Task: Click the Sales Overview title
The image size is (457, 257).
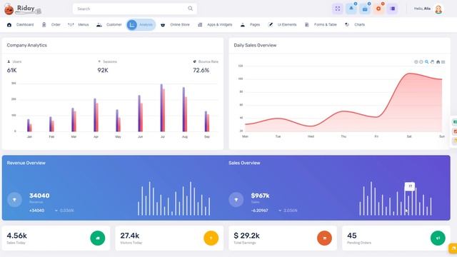Action: point(244,163)
